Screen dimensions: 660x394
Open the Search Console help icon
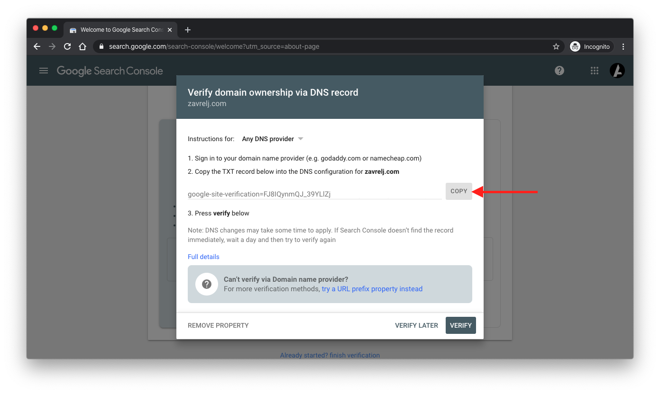click(559, 71)
